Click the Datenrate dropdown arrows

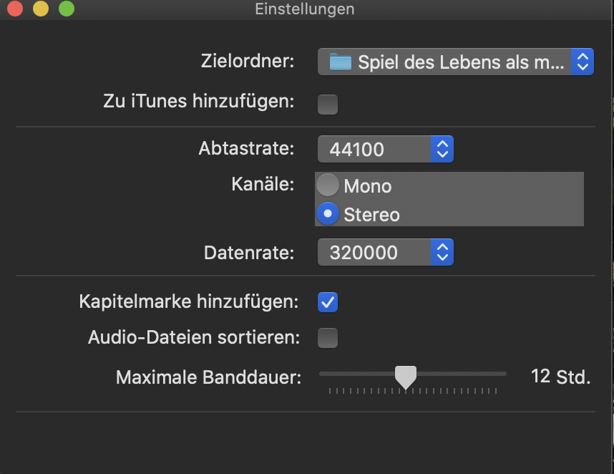(x=442, y=252)
